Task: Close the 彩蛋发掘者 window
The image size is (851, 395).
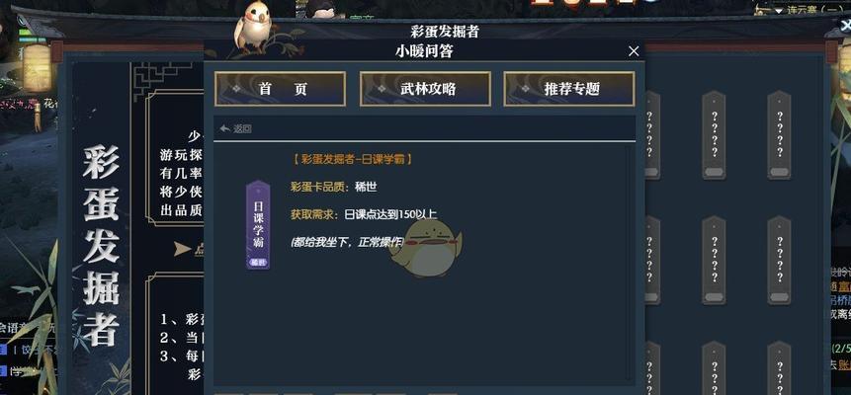Action: [845, 26]
